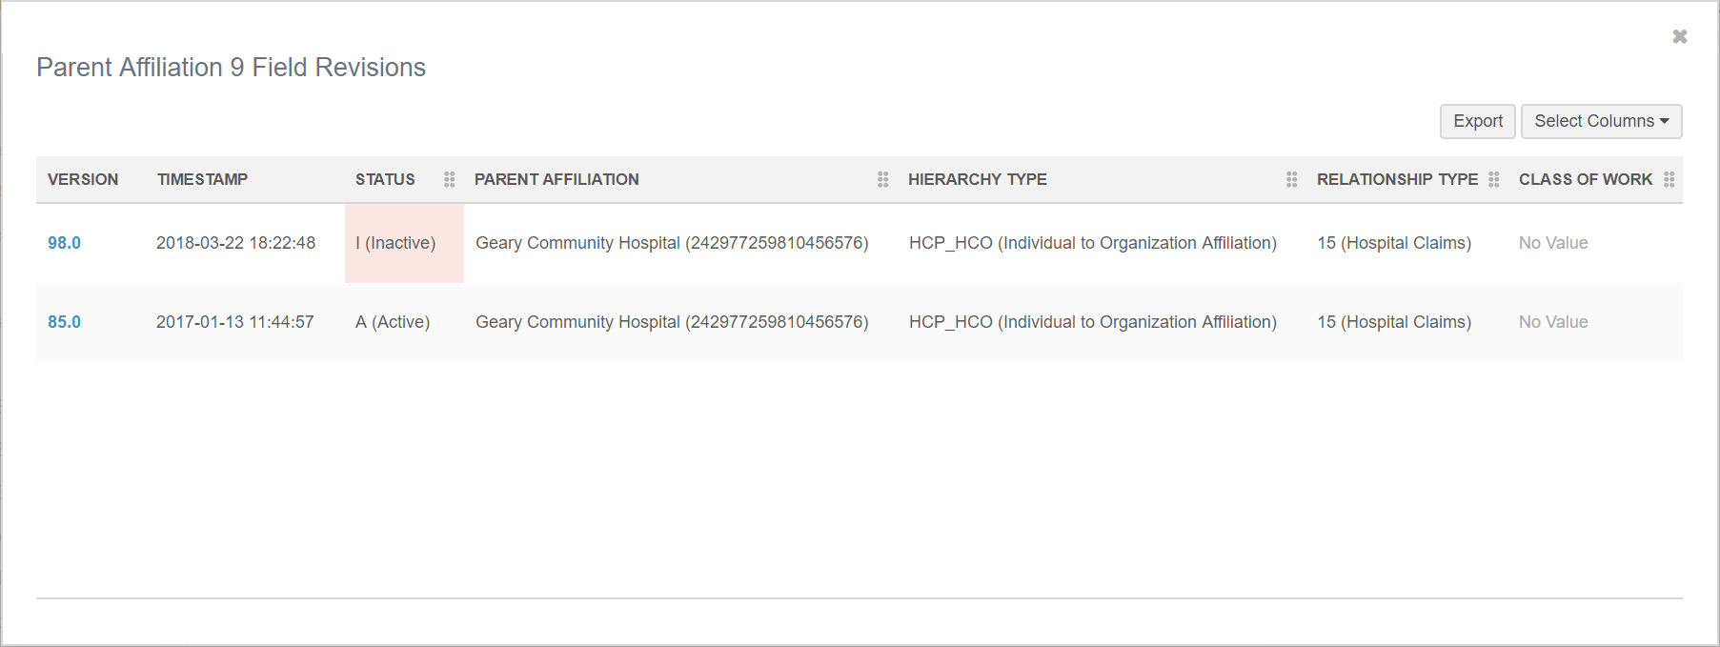Viewport: 1720px width, 647px height.
Task: Open version 98.0 link
Action: pos(64,243)
